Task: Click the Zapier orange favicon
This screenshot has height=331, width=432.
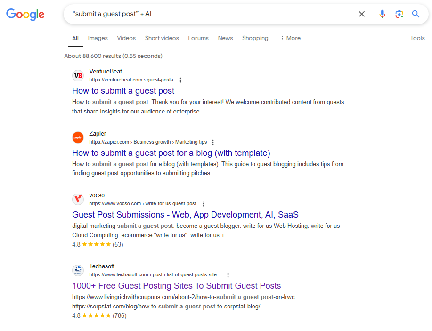Action: tap(78, 137)
